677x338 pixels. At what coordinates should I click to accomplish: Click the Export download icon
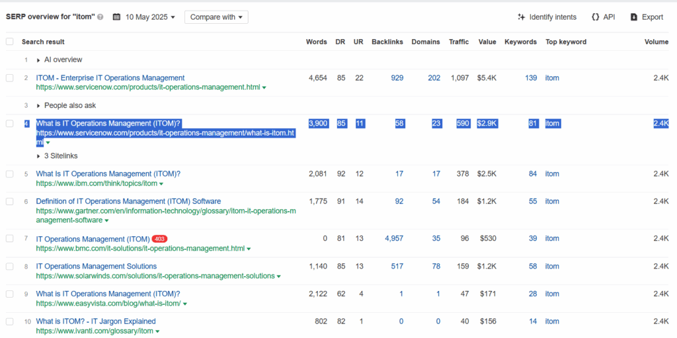point(634,17)
